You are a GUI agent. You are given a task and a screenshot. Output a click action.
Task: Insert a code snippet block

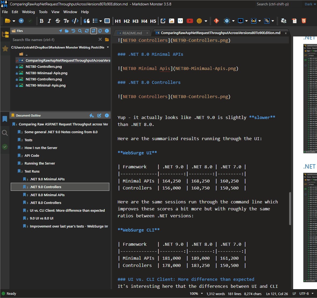tap(180, 21)
